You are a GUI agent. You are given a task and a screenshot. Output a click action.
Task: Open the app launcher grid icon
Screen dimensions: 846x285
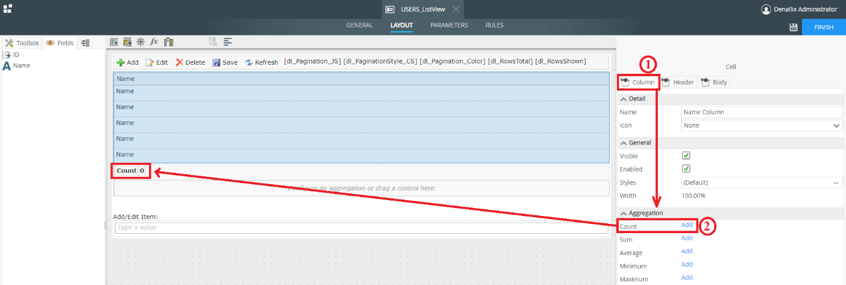[7, 9]
